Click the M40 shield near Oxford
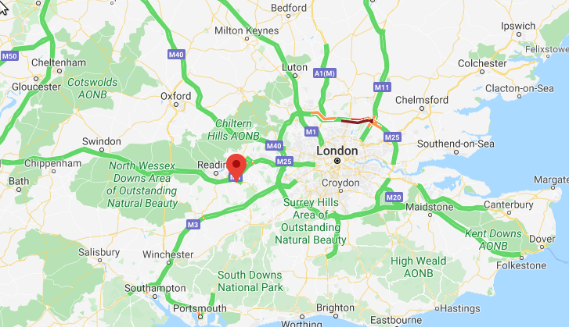Viewport: 569px width, 327px height. point(176,55)
